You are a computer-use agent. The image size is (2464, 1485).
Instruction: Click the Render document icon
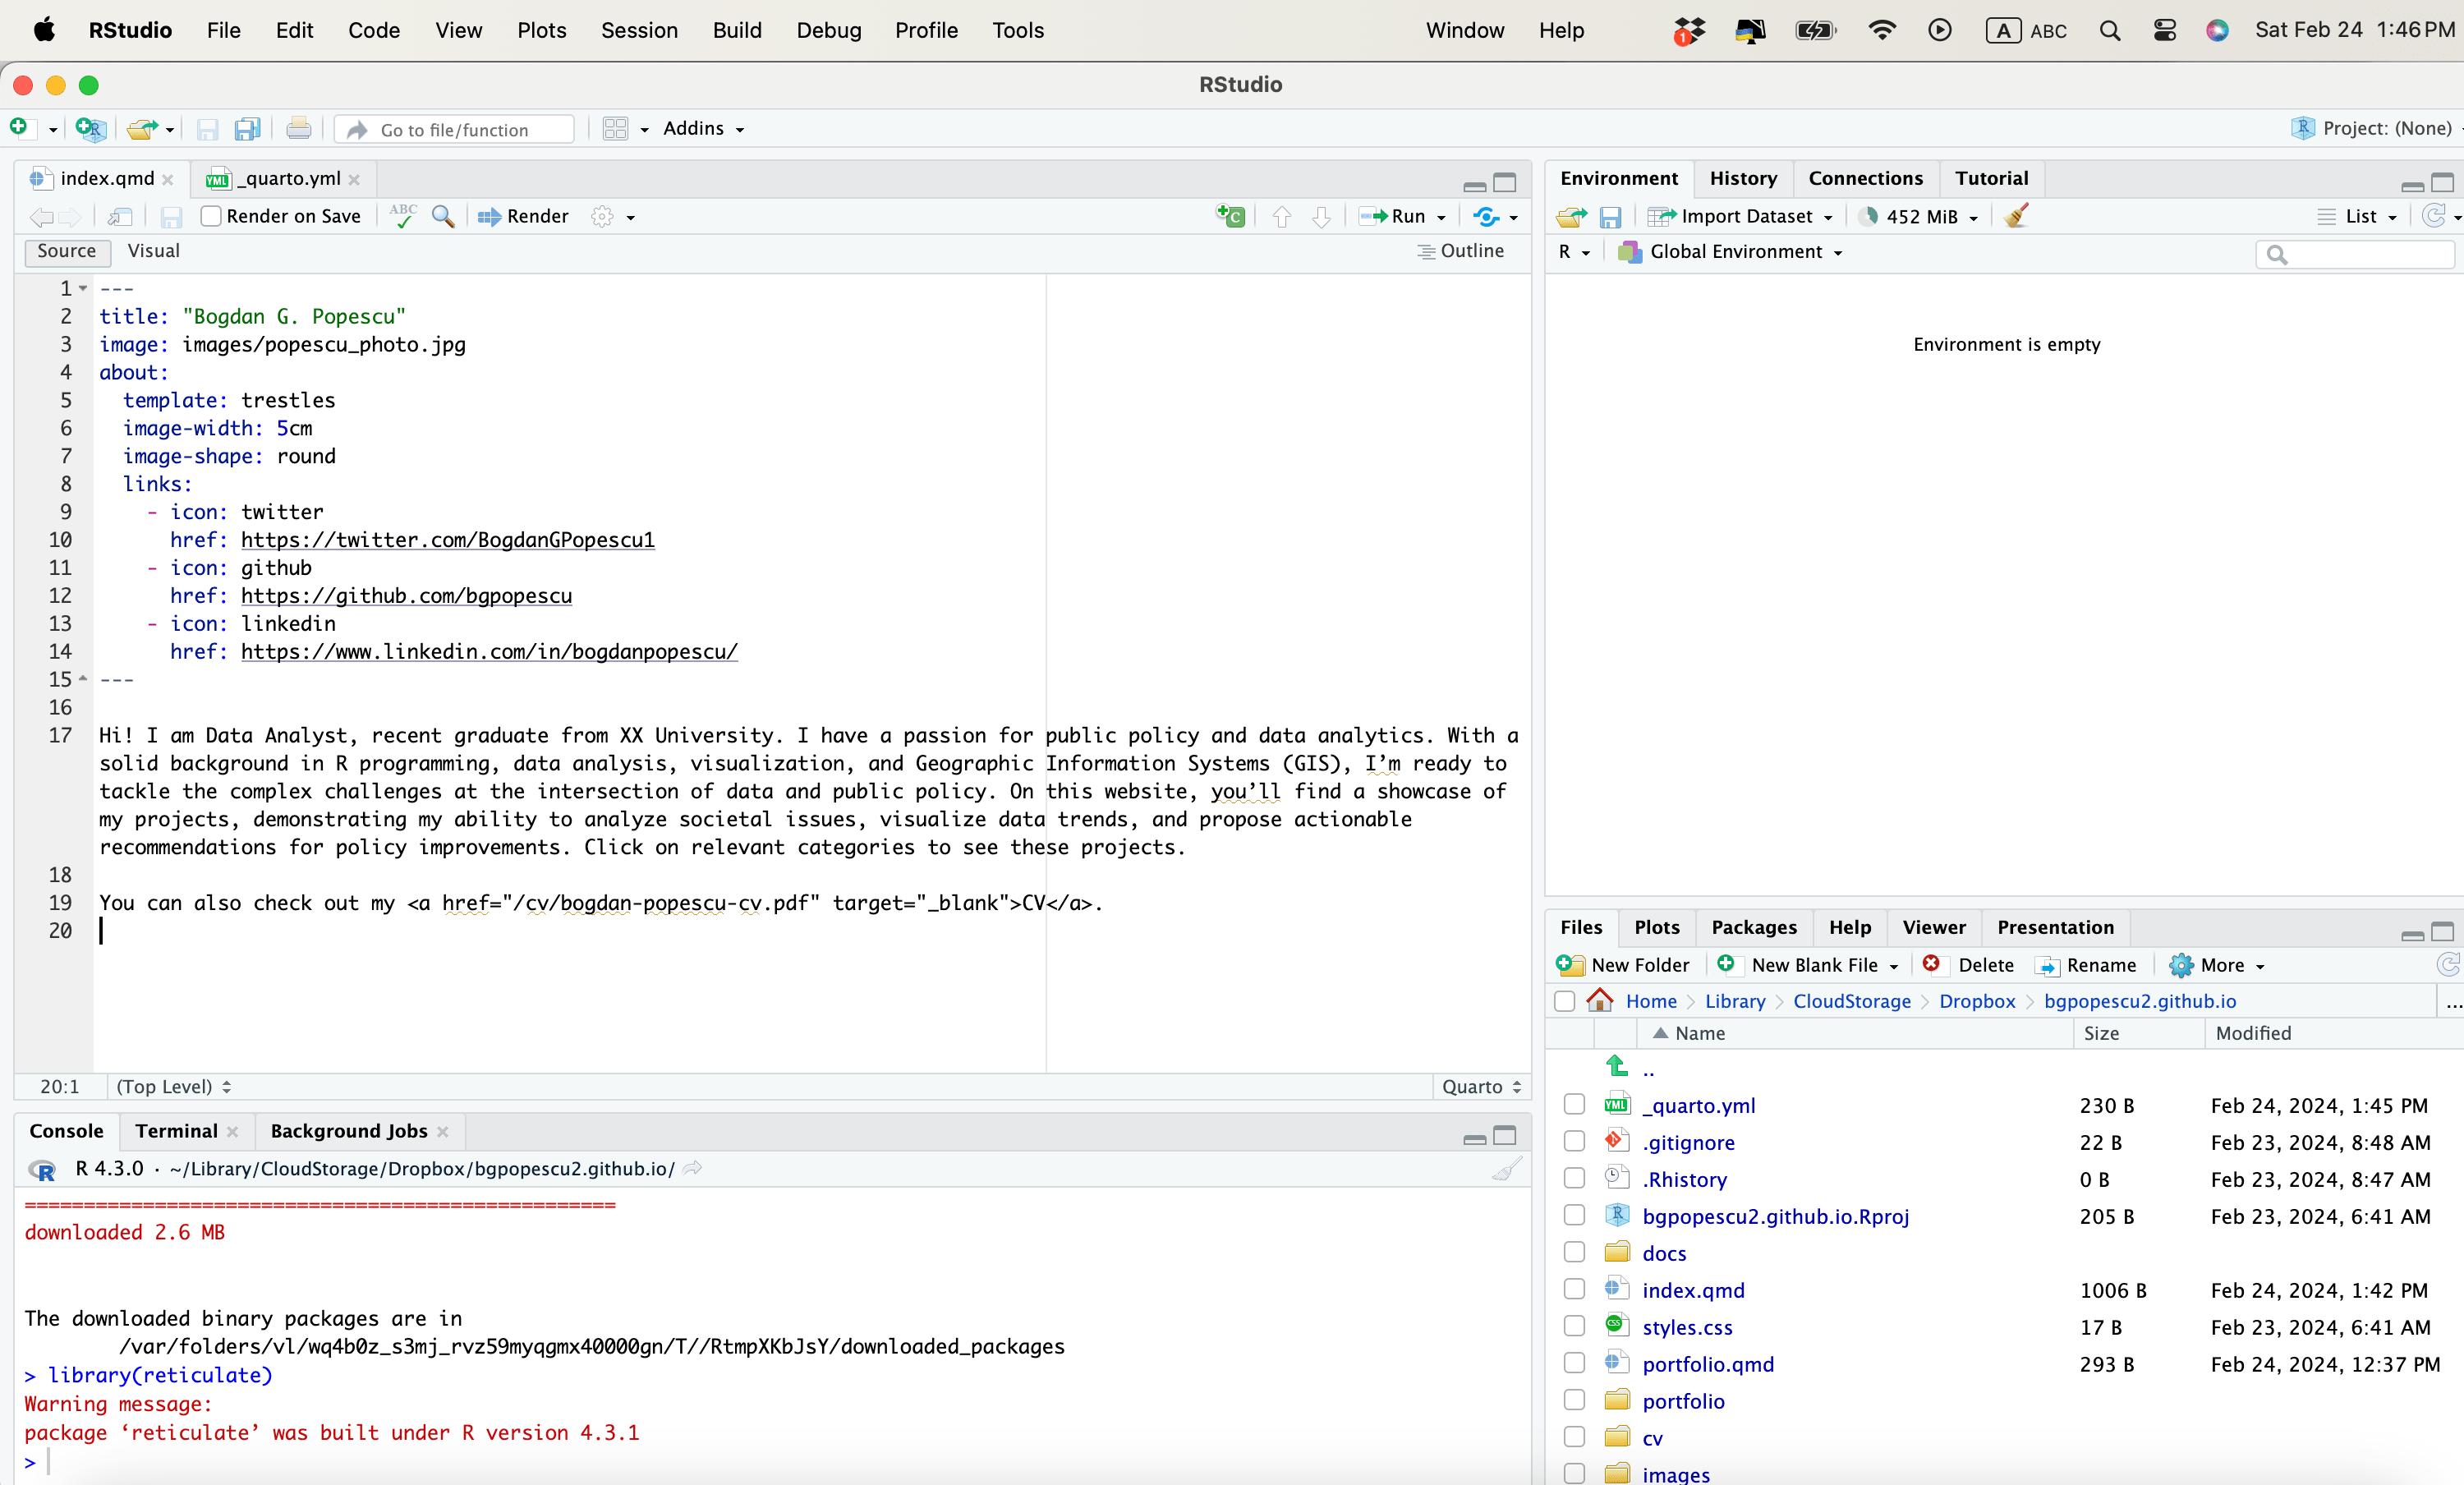(522, 216)
